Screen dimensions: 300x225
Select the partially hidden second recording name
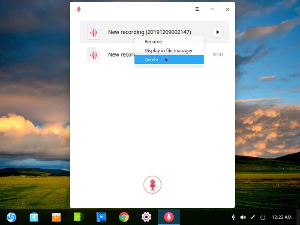(x=121, y=55)
